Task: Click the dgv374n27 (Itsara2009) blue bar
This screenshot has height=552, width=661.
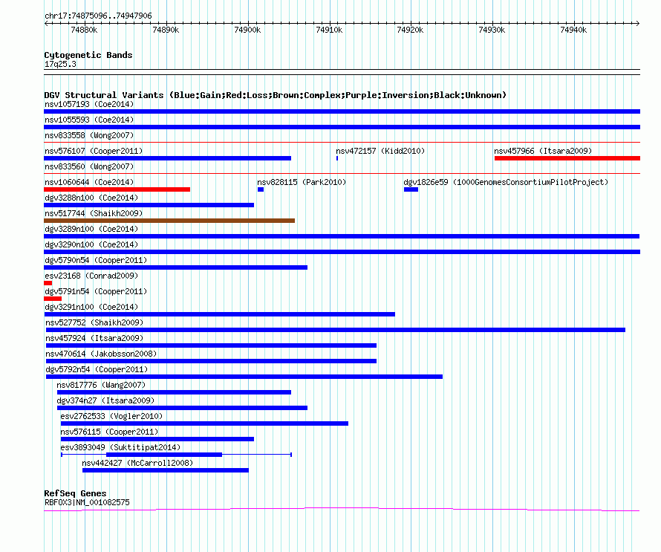Action: tap(182, 408)
